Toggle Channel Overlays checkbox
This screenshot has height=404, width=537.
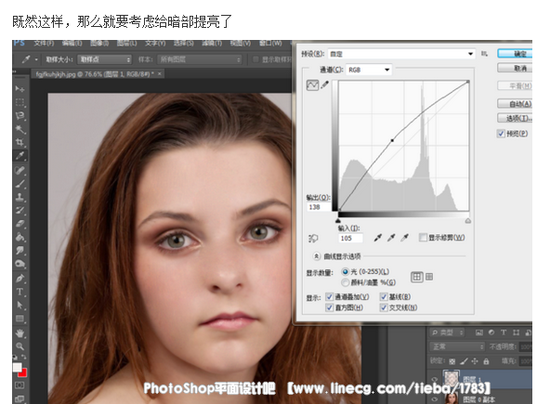[330, 297]
